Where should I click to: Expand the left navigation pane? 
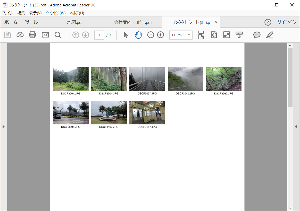tap(4, 126)
